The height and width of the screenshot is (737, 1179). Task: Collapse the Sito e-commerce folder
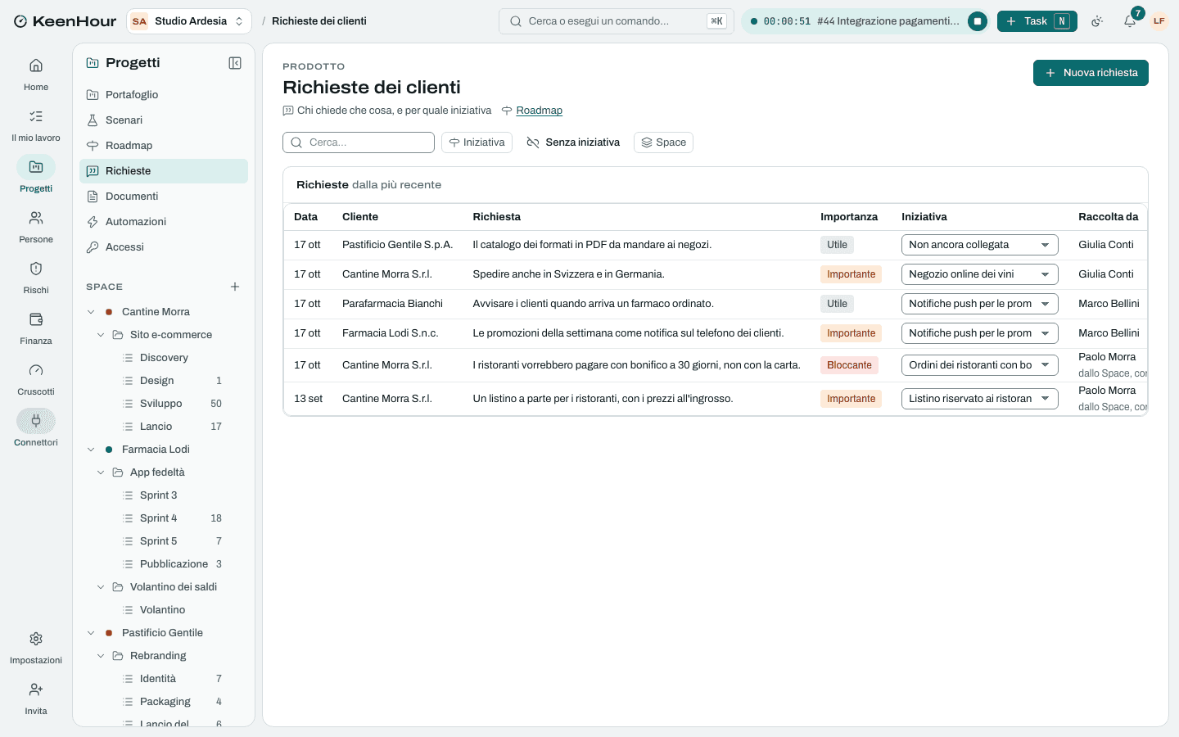click(101, 335)
